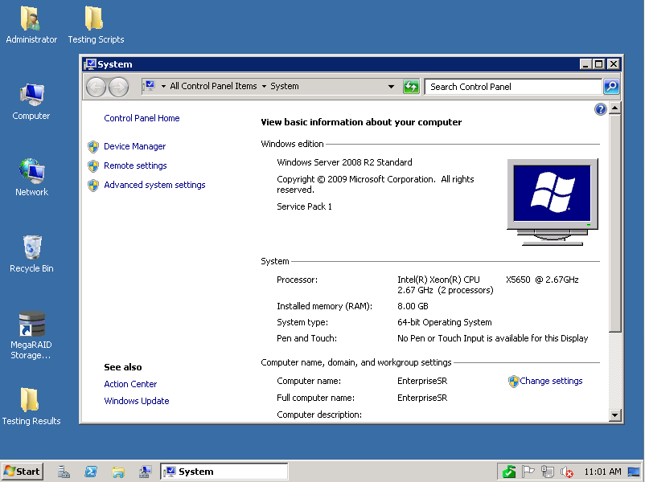Expand the arrow before System in the breadcrumb
Viewport: 645px width, 482px height.
[264, 86]
